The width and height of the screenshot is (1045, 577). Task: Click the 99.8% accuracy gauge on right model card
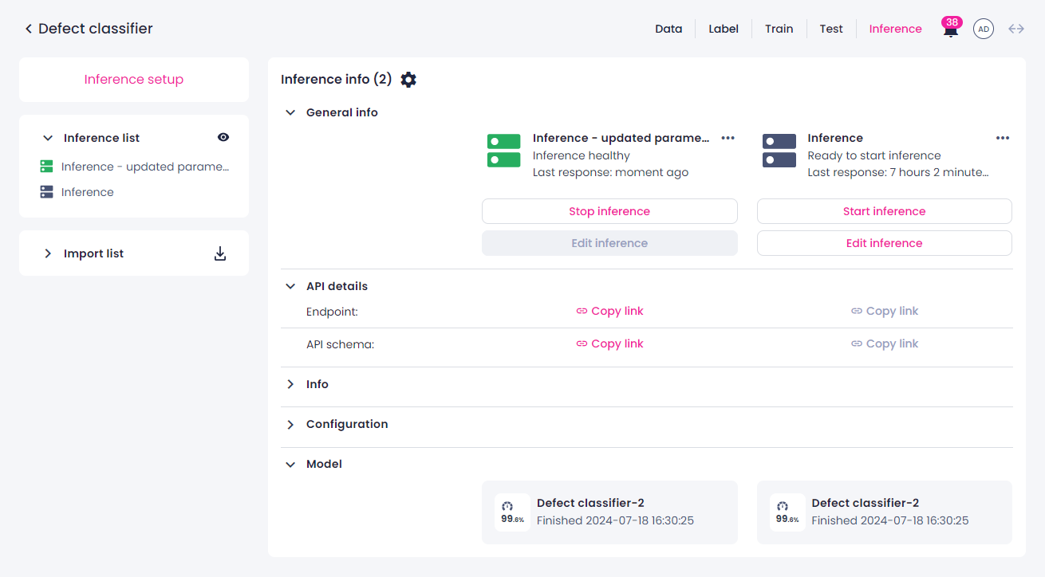(787, 512)
